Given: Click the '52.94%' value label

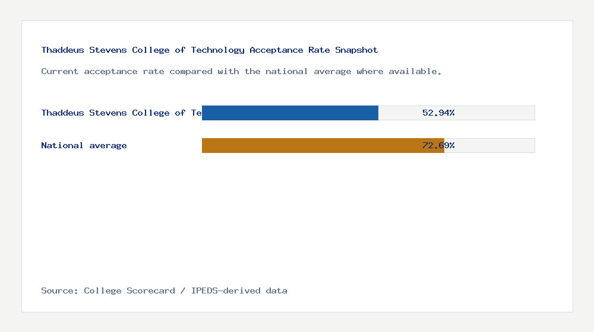Looking at the screenshot, I should click(x=438, y=113).
